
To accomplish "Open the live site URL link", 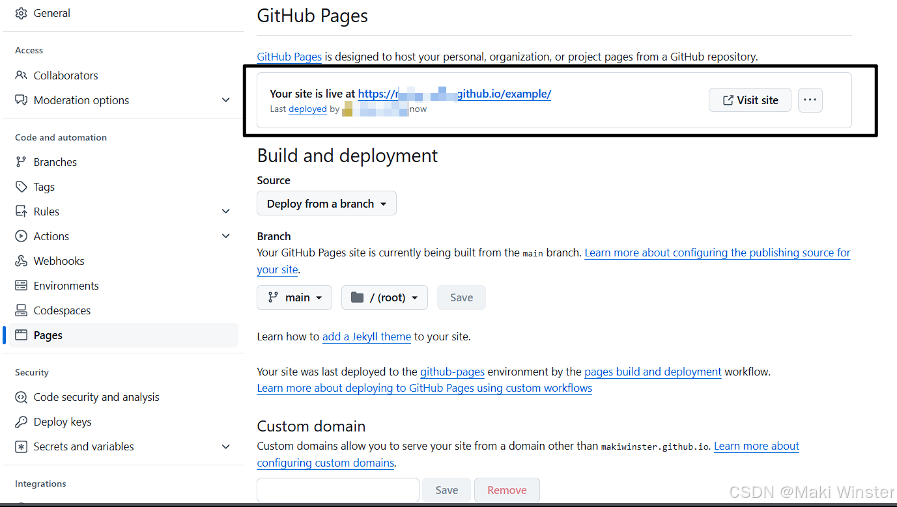I will [455, 94].
